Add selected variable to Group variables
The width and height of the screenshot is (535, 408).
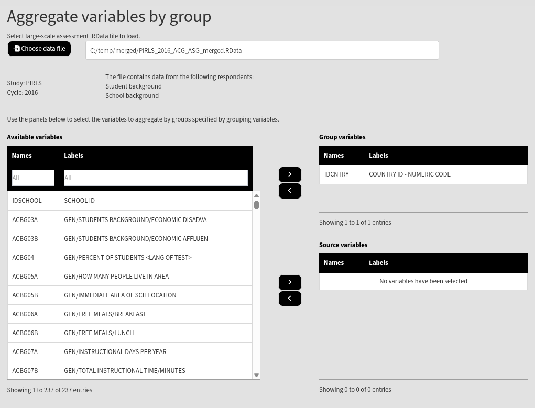coord(290,174)
